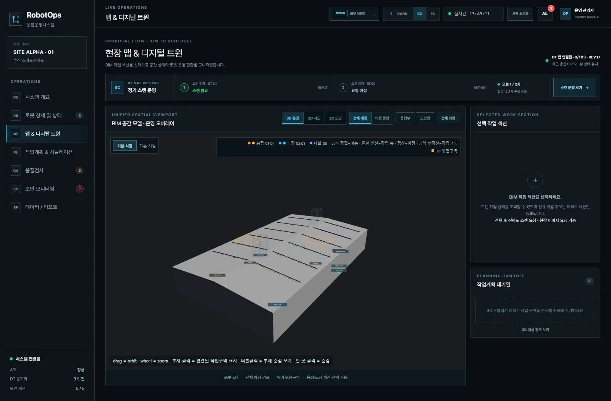611x401 pixels.
Task: Click step 2 circle for 오후 회차
Action: pos(343,87)
